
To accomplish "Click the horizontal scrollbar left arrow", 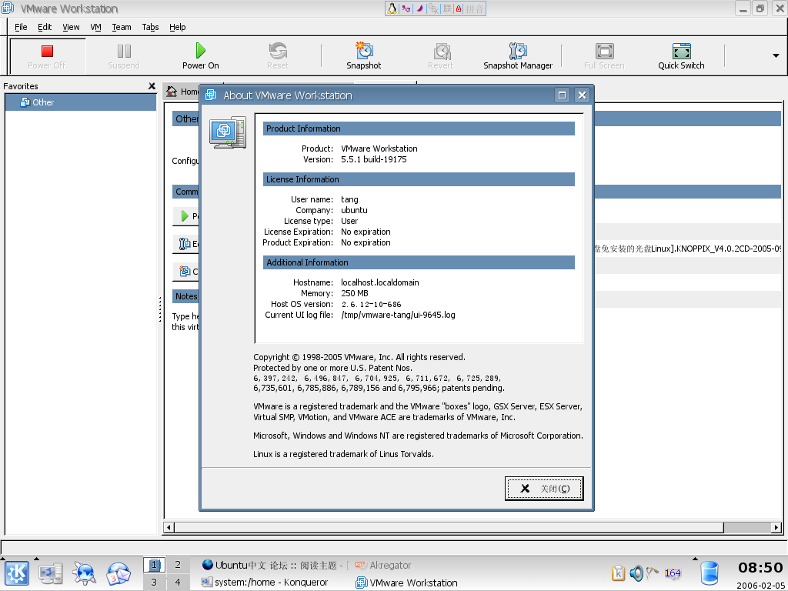I will click(x=169, y=527).
